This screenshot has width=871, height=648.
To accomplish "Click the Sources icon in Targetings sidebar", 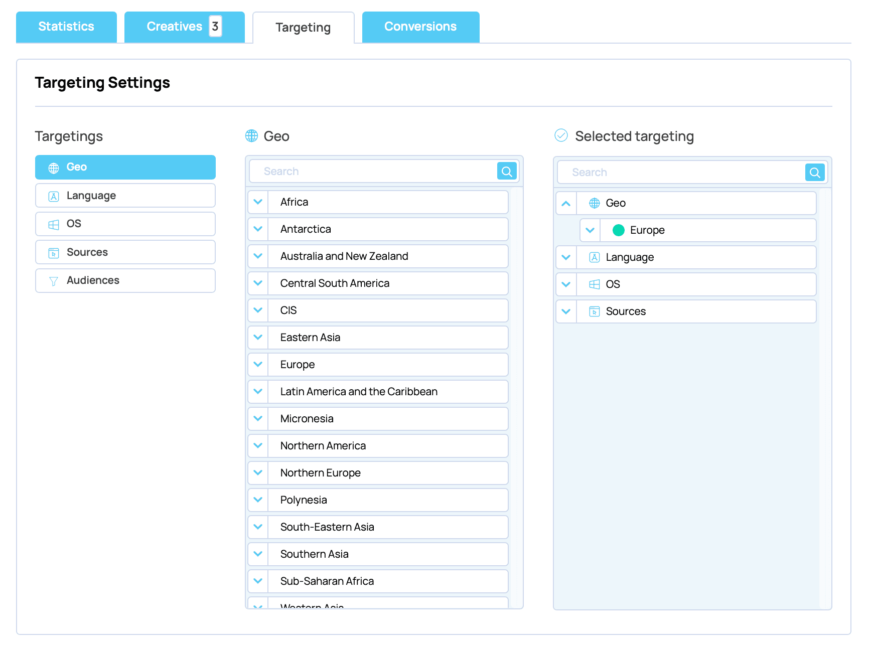I will pyautogui.click(x=54, y=253).
